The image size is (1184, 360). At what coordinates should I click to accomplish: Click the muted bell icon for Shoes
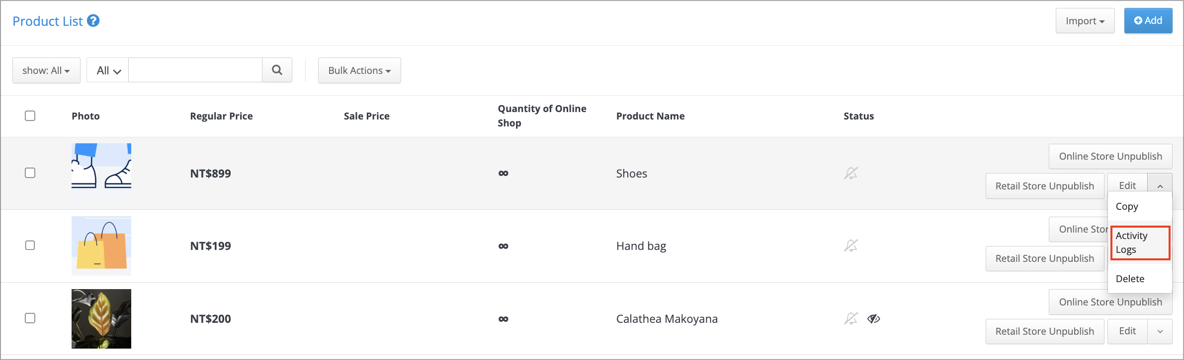(x=851, y=173)
